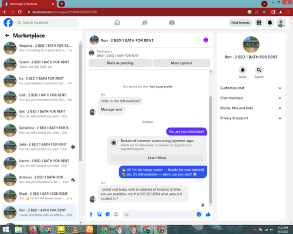Select the highlighted Ron conversation row

[39, 212]
